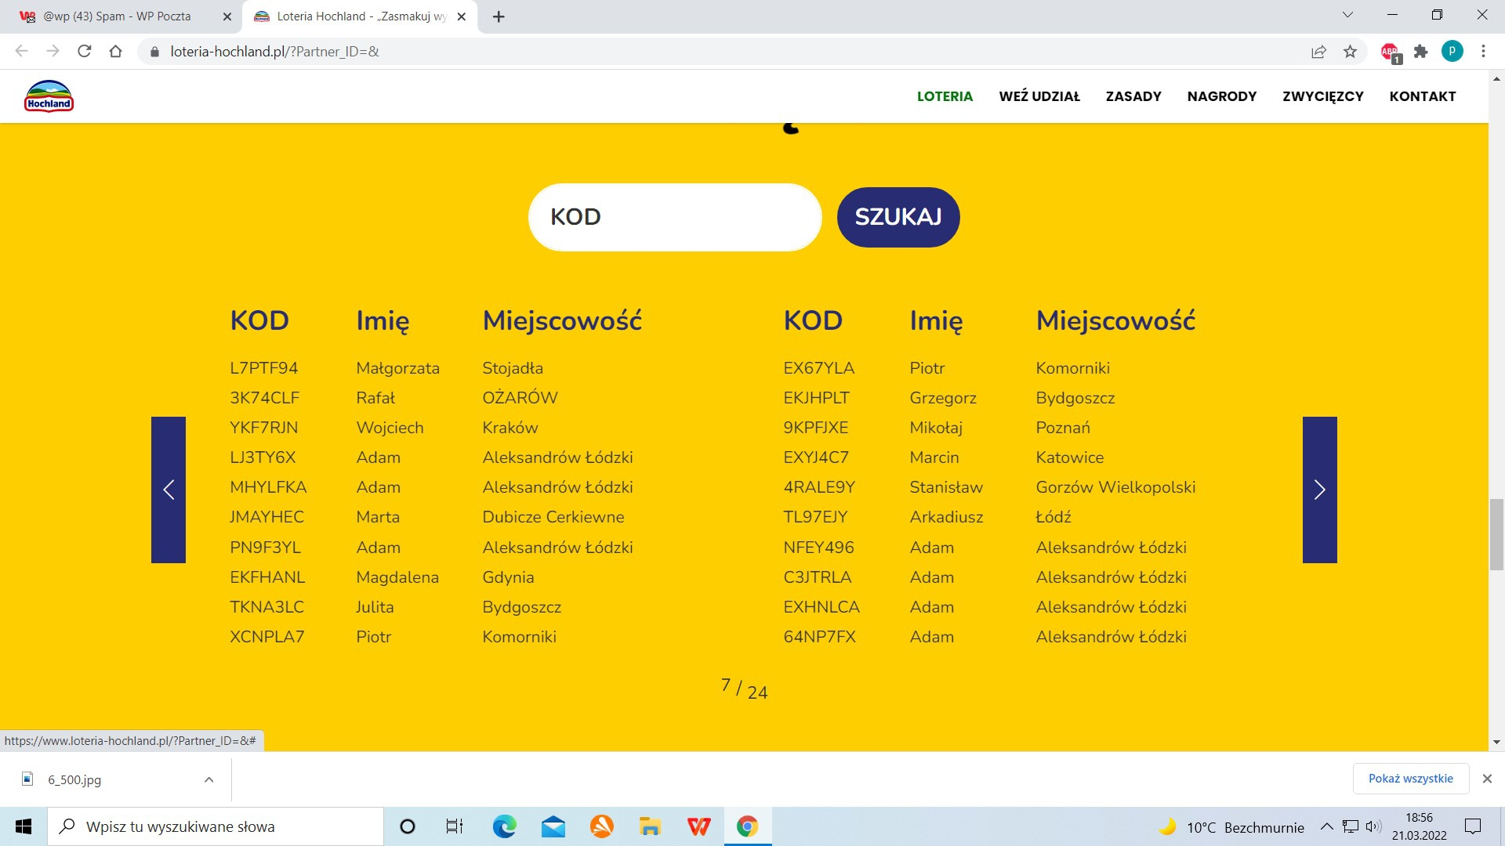The height and width of the screenshot is (846, 1505).
Task: Go to next winners page arrow
Action: point(1319,490)
